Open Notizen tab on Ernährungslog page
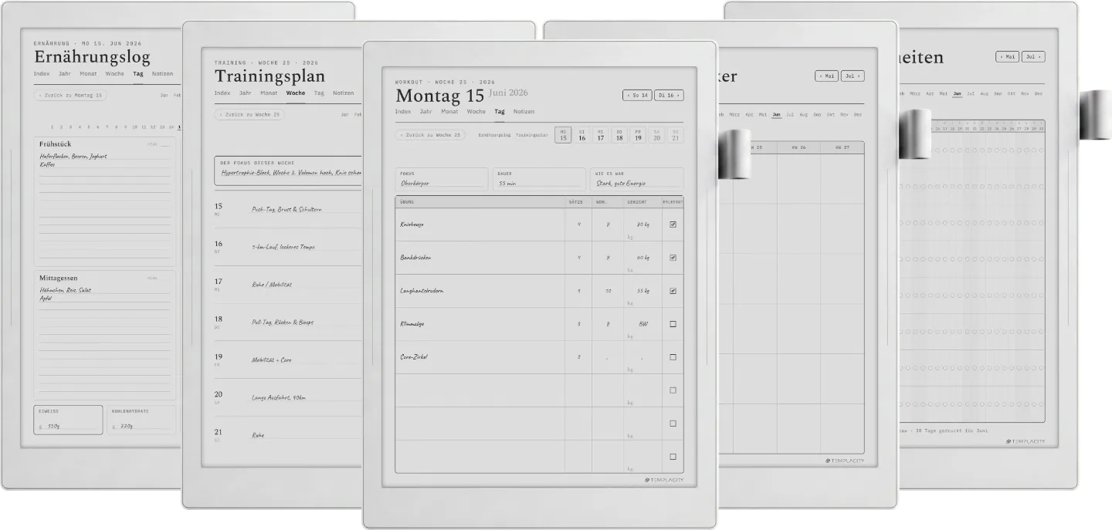Viewport: 1112px width, 530px height. (162, 74)
